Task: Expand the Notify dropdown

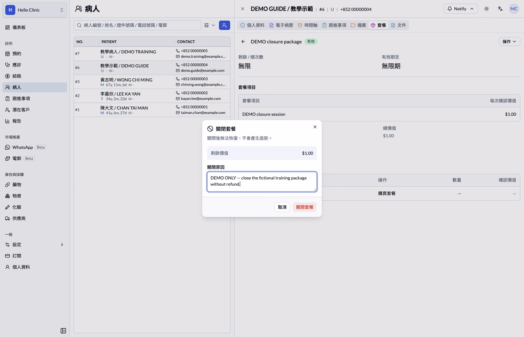Action: (460, 9)
